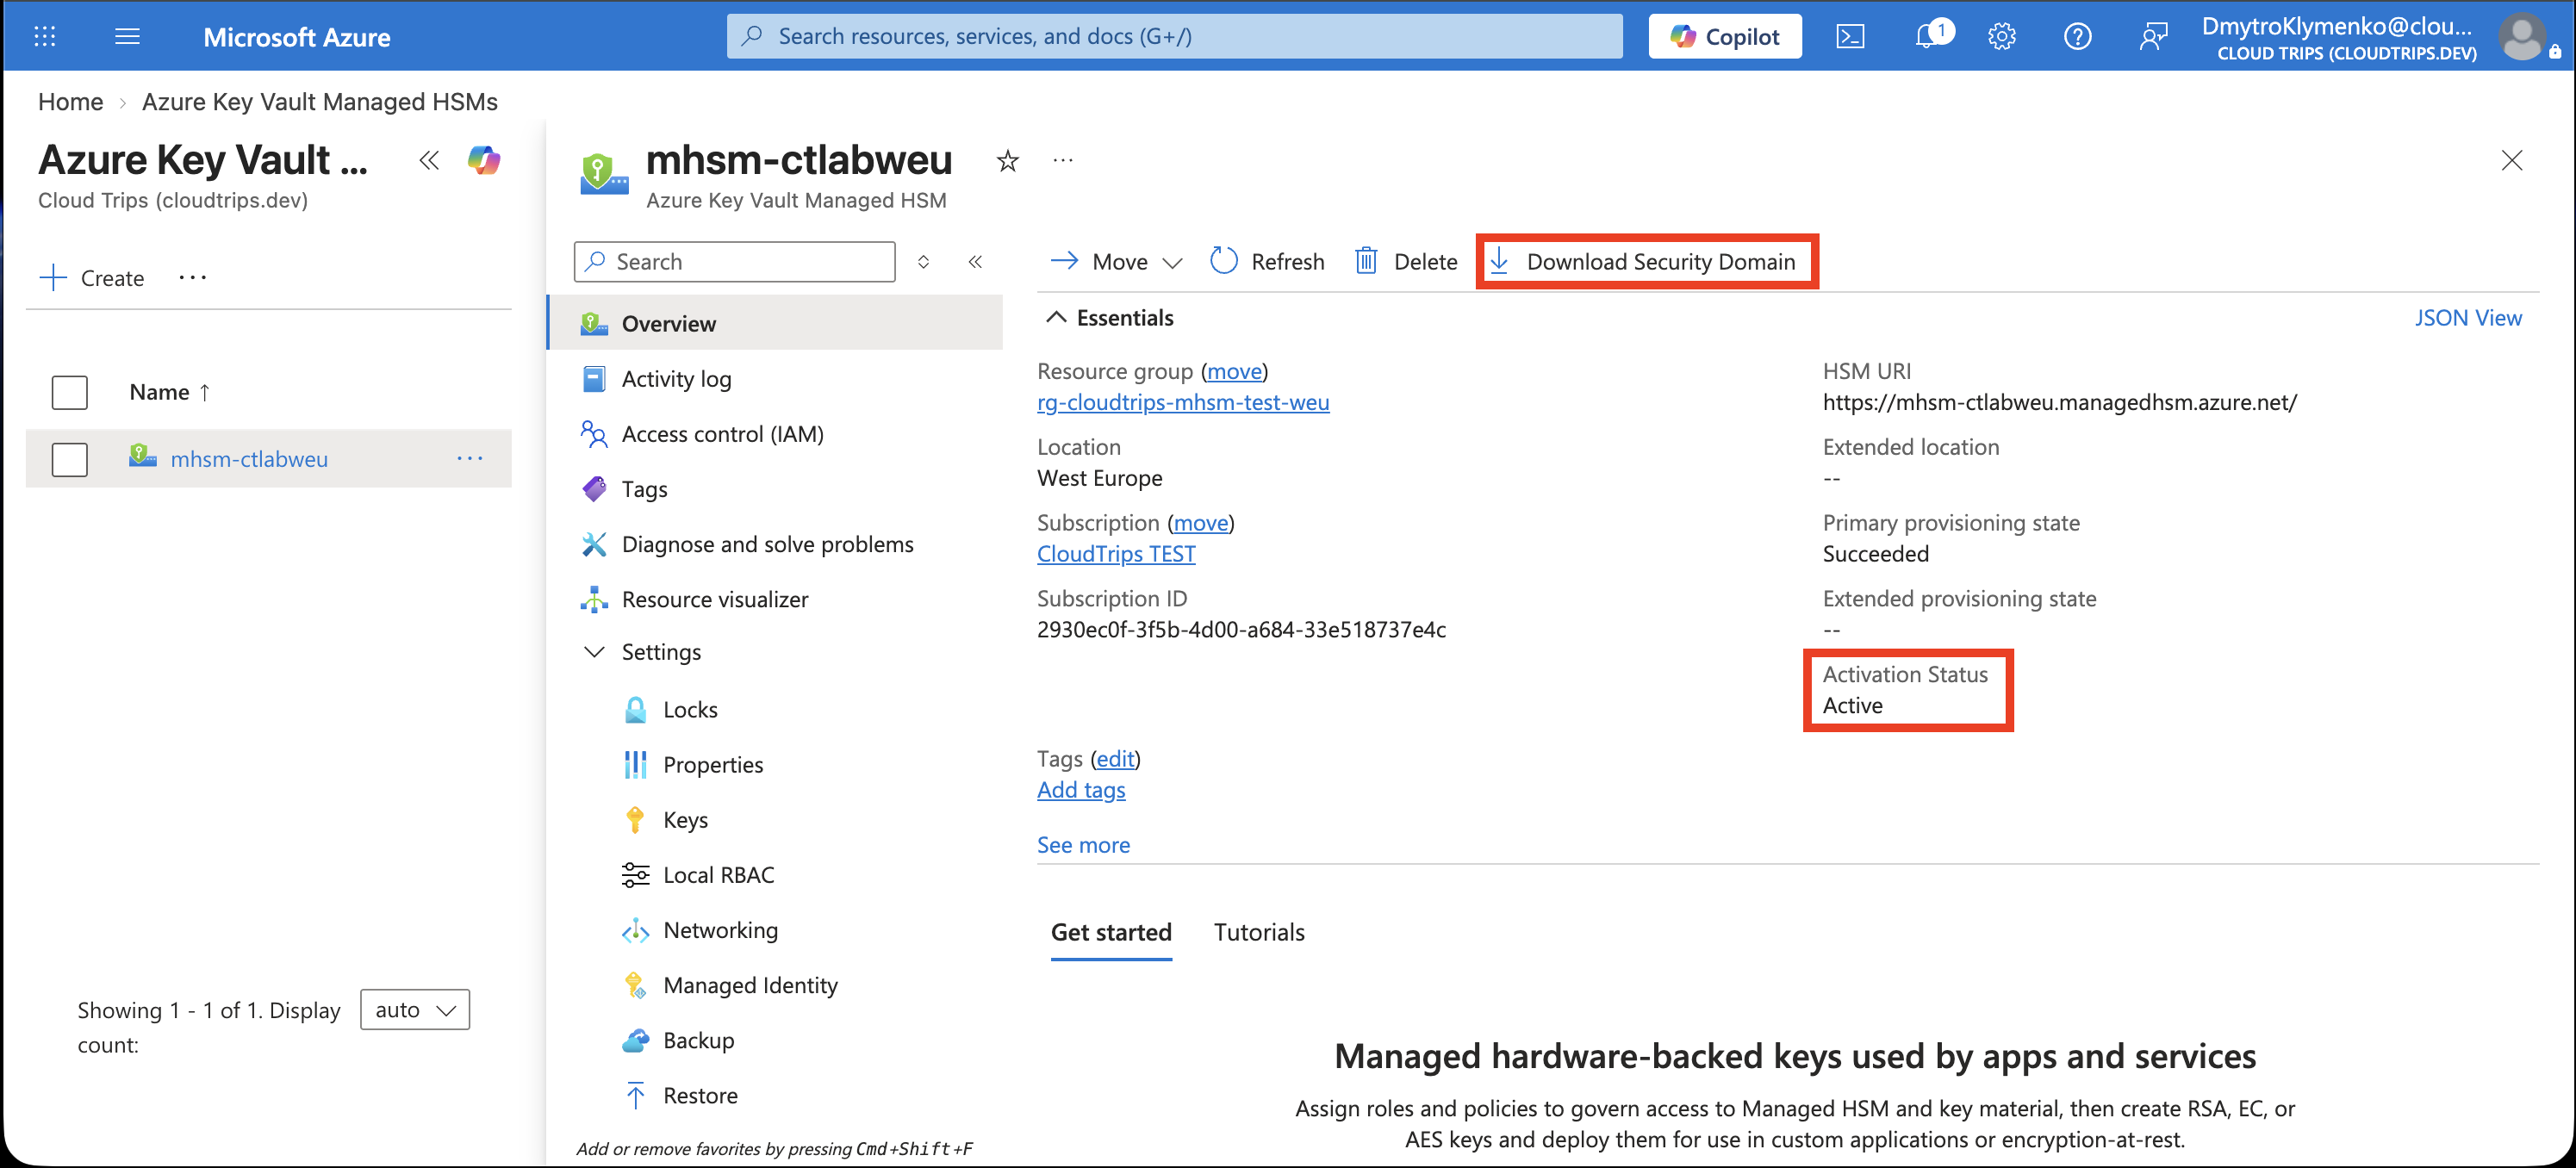
Task: Favorite mhsm-ctlabweu with the star icon
Action: pyautogui.click(x=1008, y=161)
